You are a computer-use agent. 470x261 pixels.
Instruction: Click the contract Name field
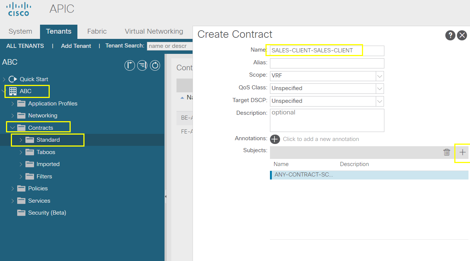327,50
